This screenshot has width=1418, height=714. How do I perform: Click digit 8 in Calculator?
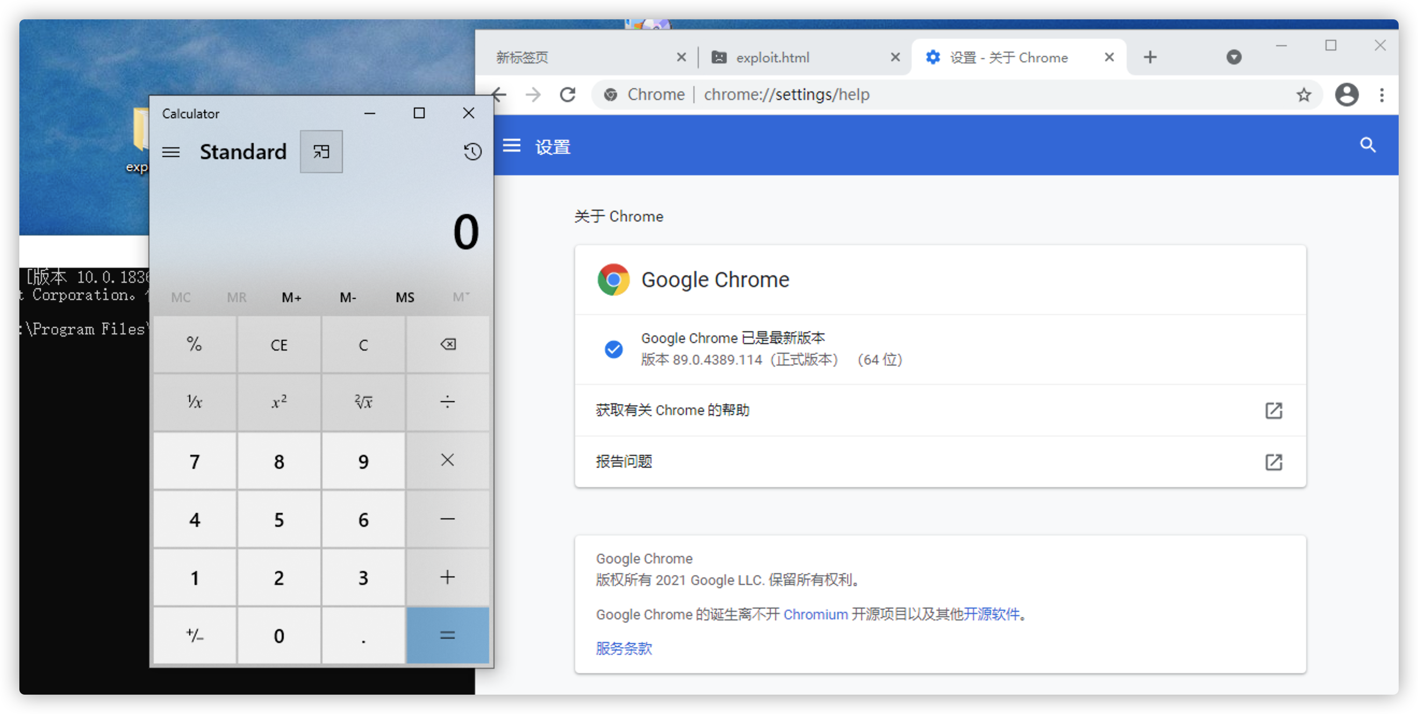click(x=279, y=461)
